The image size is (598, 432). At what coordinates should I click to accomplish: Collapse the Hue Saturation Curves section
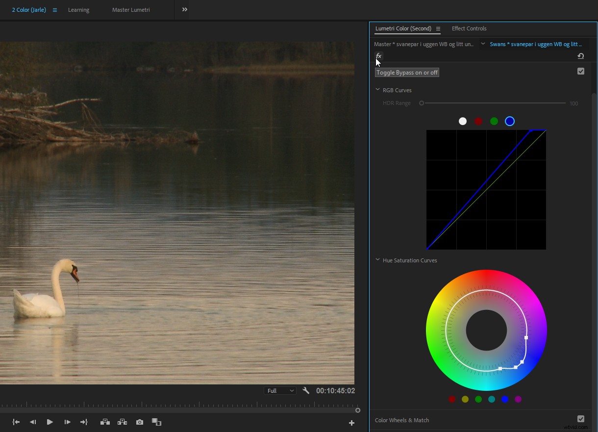coord(377,259)
